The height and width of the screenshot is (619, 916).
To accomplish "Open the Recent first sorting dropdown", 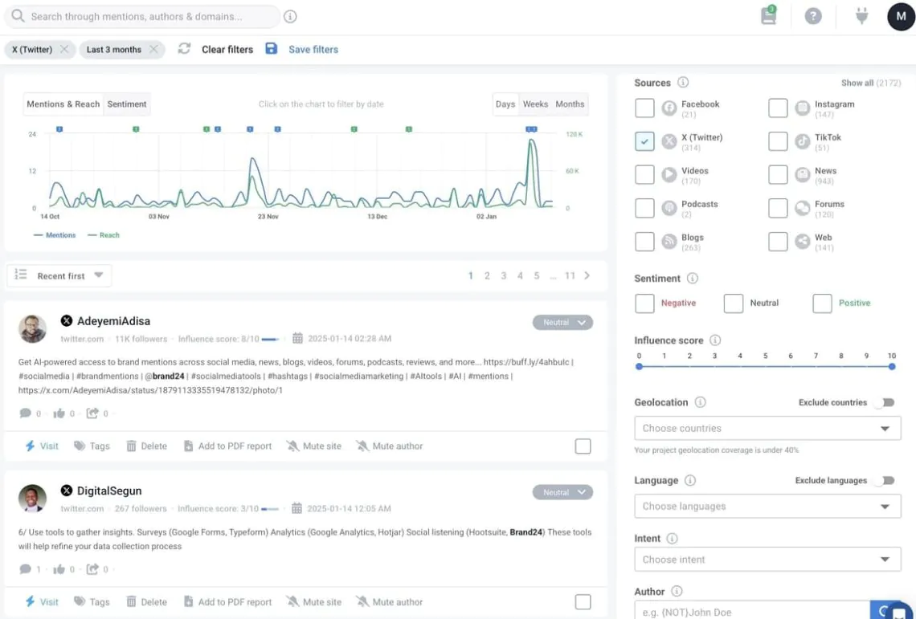I will point(59,275).
